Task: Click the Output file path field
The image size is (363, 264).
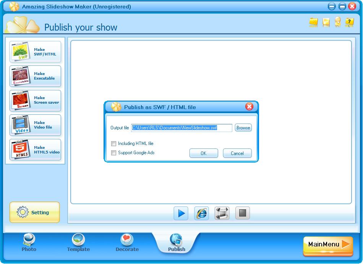Action: 181,128
